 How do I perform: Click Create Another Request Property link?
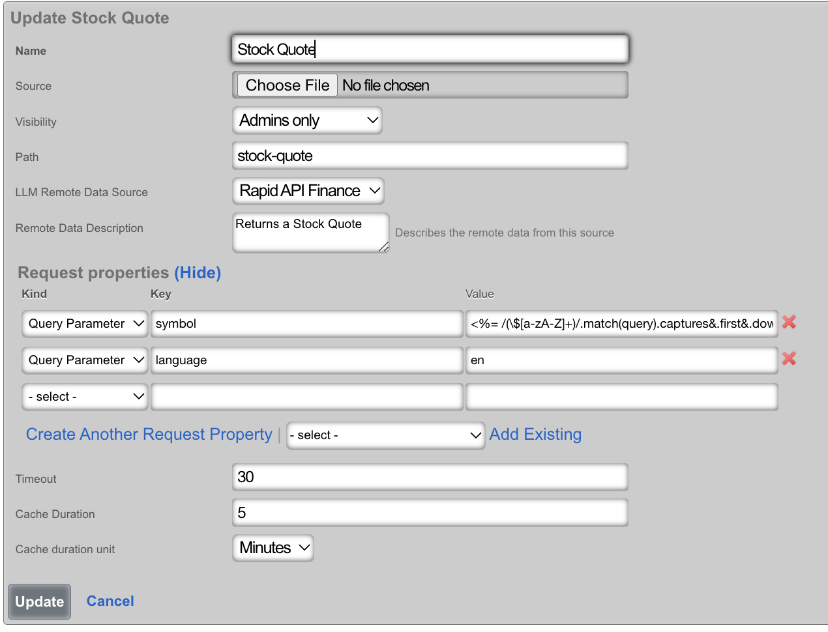coord(149,435)
